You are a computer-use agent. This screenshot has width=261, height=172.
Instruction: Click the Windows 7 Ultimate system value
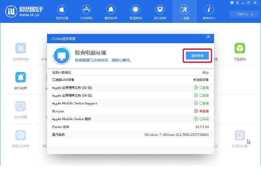pos(177,135)
